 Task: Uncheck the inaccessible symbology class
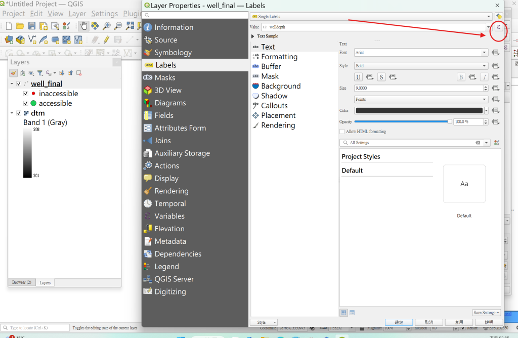pyautogui.click(x=25, y=94)
